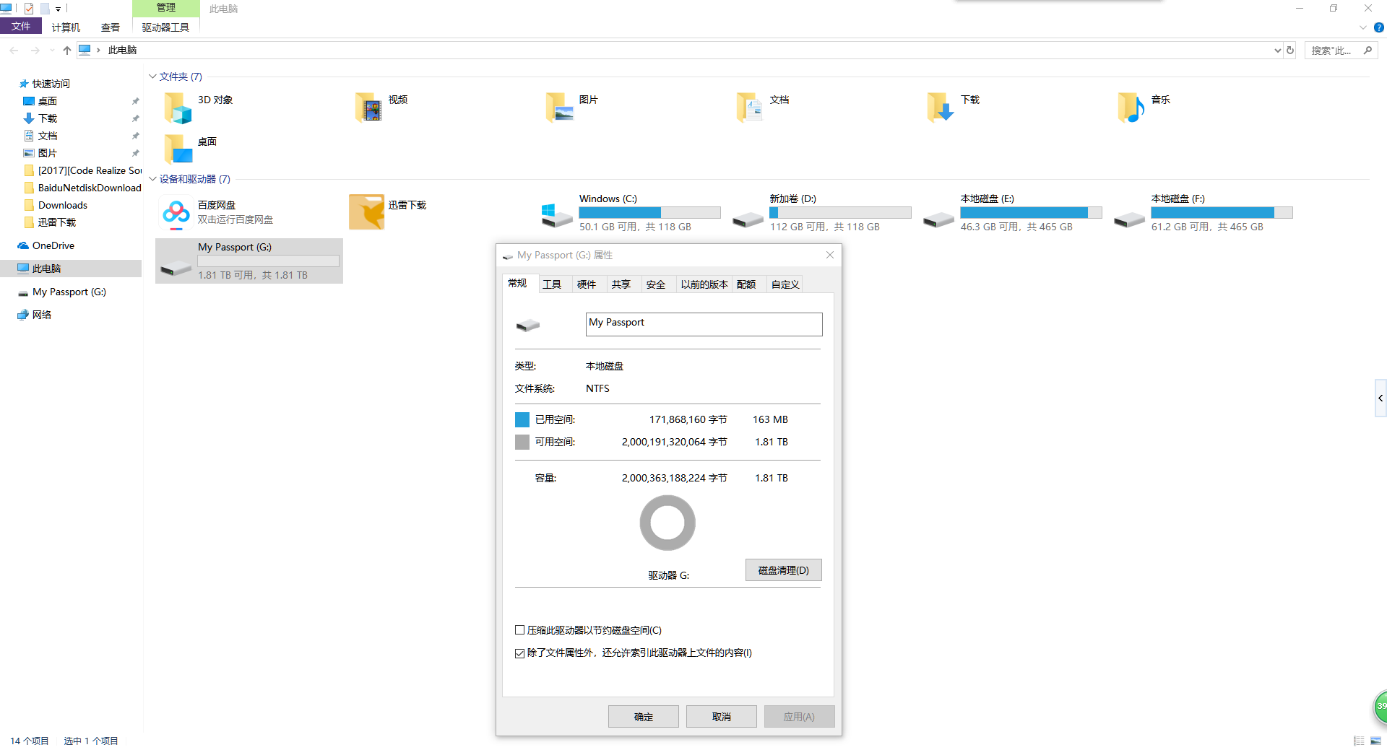Select 快速访问 in navigation pane
Image resolution: width=1387 pixels, height=750 pixels.
click(x=51, y=84)
